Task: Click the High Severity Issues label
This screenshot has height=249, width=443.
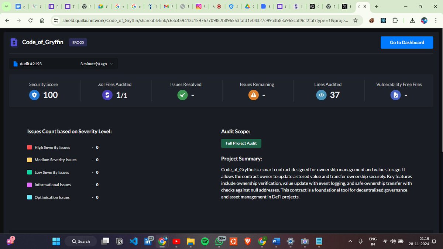Action: point(52,147)
